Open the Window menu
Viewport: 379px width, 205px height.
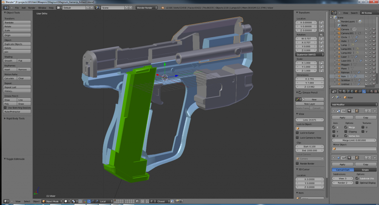point(42,8)
